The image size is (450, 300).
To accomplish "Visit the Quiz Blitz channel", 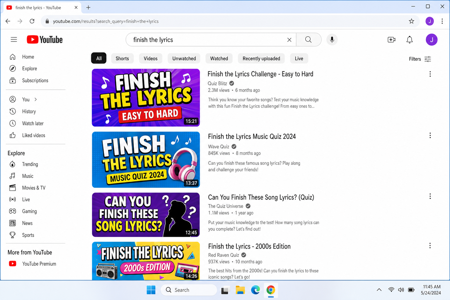I will click(217, 83).
